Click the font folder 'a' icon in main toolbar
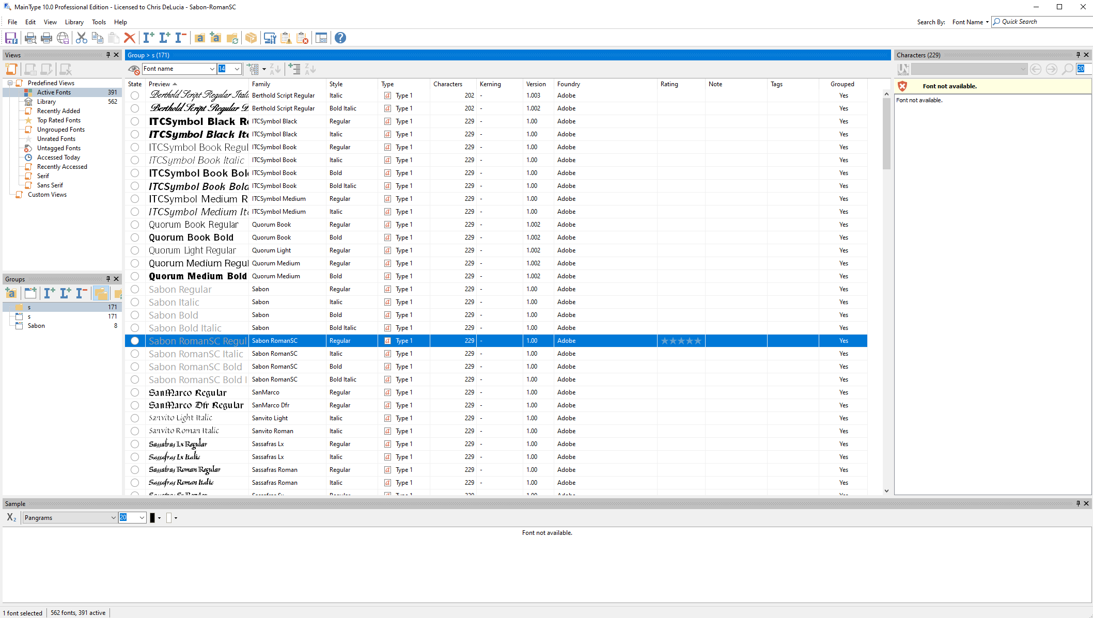1093x618 pixels. [x=200, y=38]
